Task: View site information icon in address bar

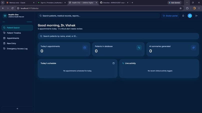Action: click(18, 8)
